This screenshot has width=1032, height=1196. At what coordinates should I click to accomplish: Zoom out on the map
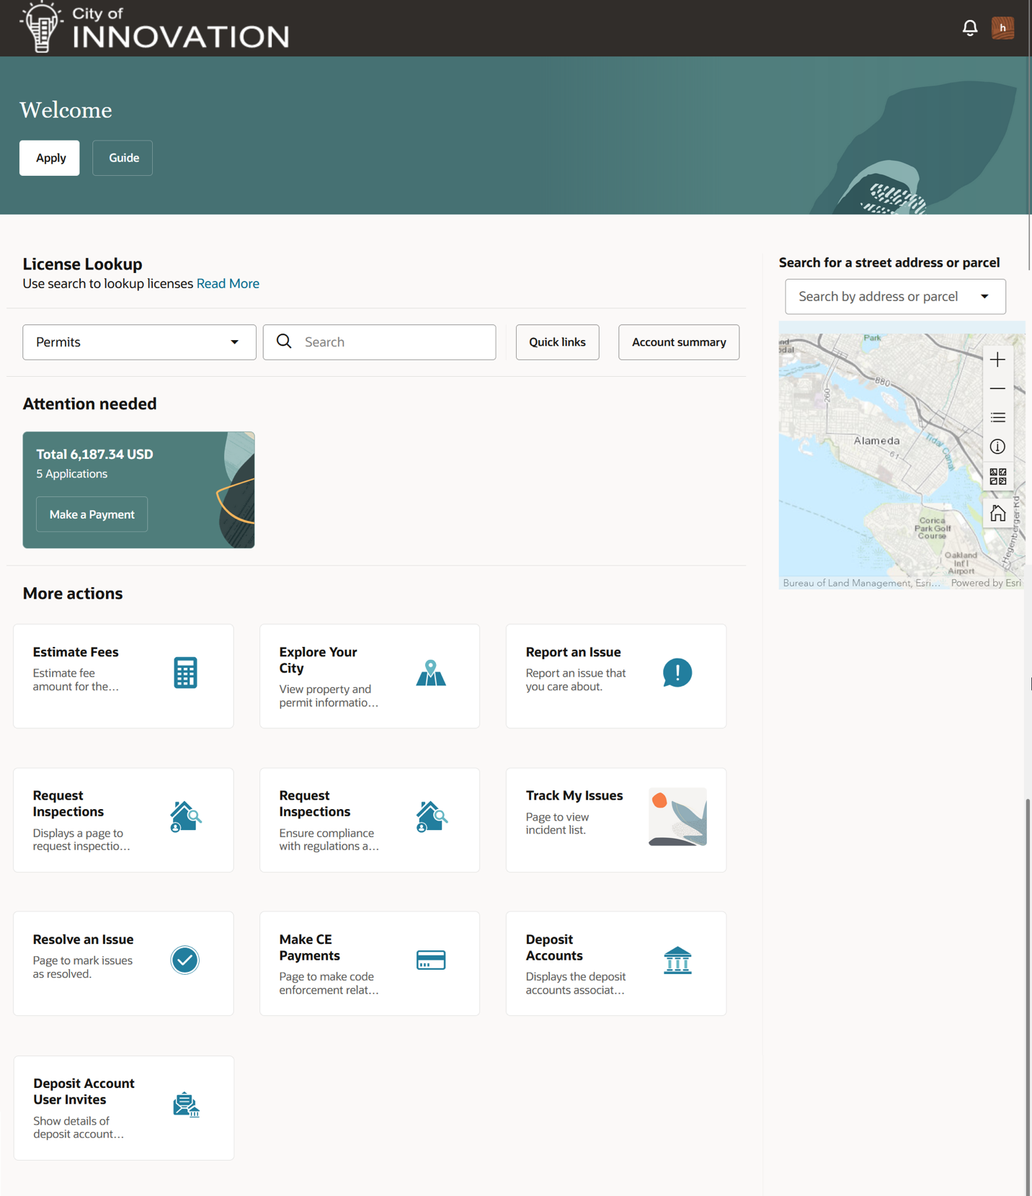[997, 389]
